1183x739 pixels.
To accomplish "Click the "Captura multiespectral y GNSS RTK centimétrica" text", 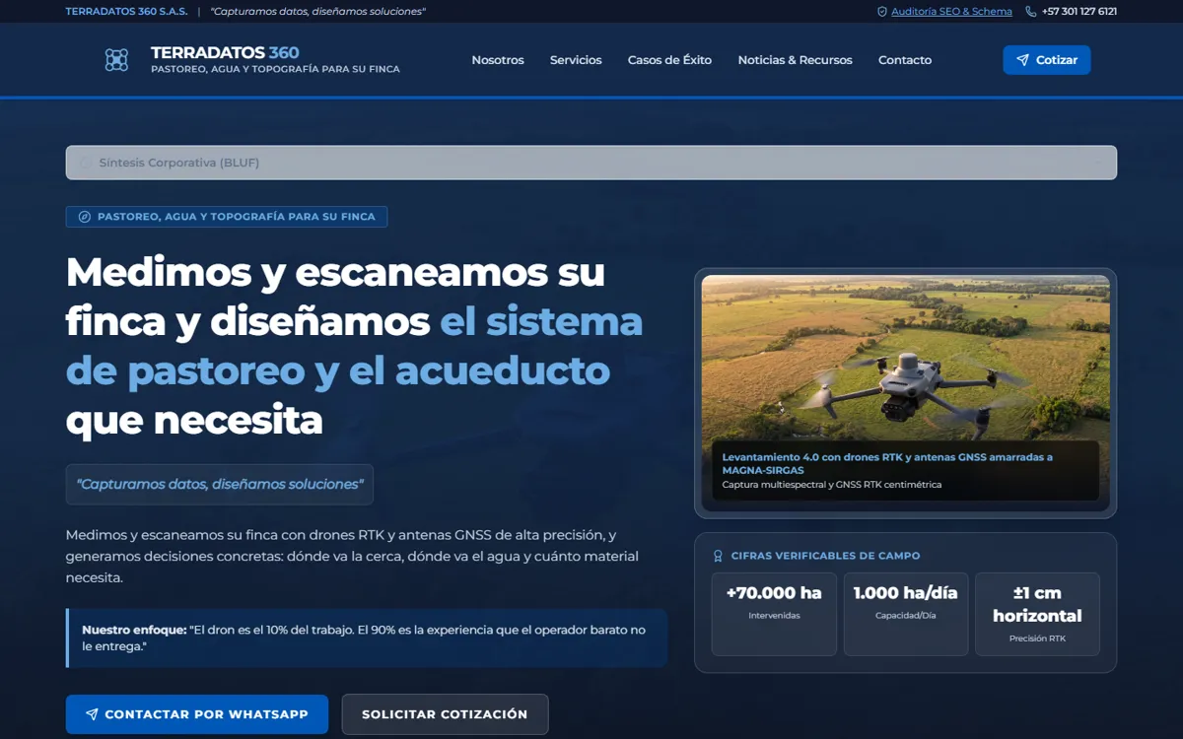I will (831, 485).
